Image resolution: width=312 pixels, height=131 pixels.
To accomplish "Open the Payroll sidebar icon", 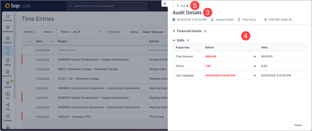I will point(8,84).
